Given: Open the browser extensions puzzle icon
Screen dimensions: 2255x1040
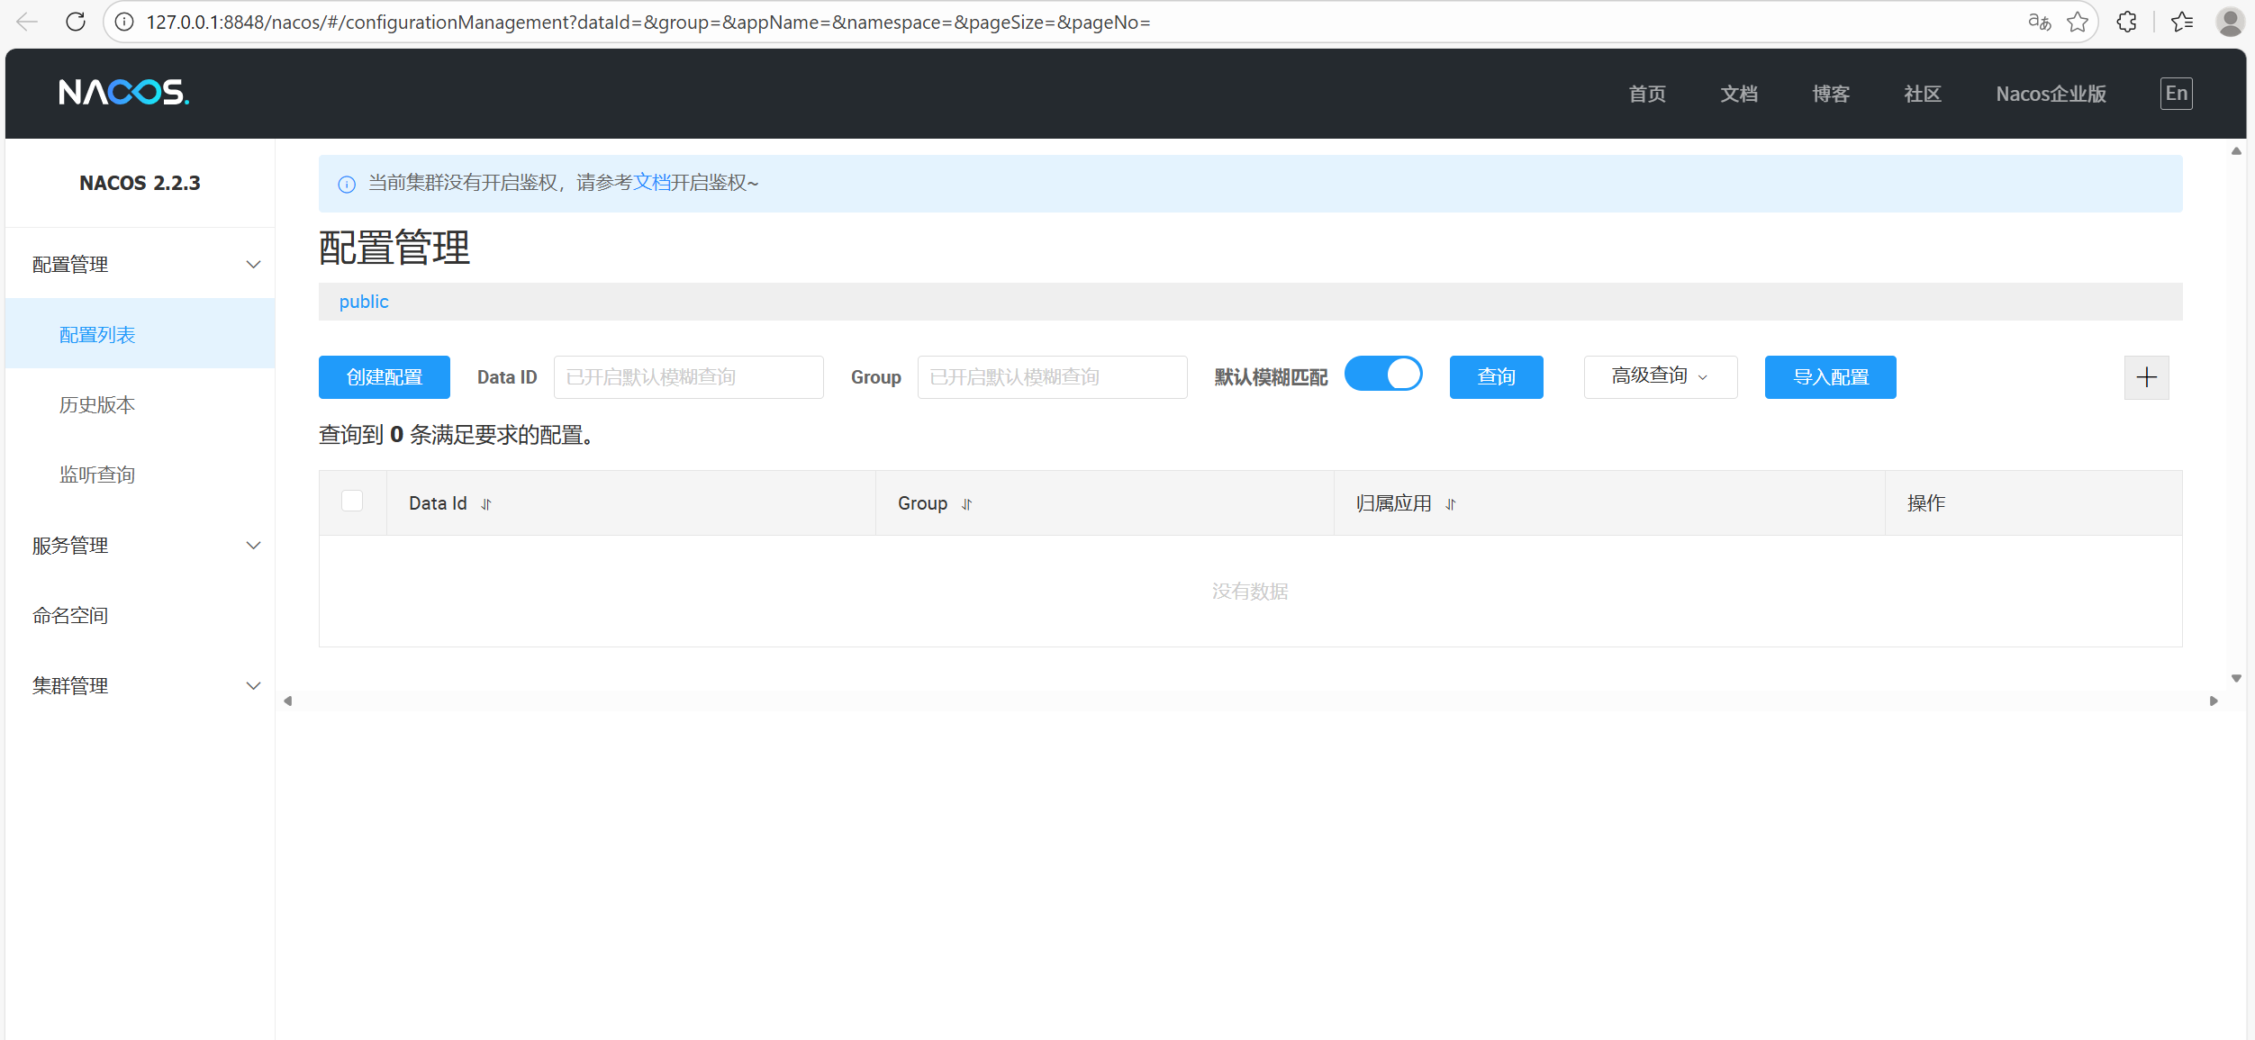Looking at the screenshot, I should 2126,22.
